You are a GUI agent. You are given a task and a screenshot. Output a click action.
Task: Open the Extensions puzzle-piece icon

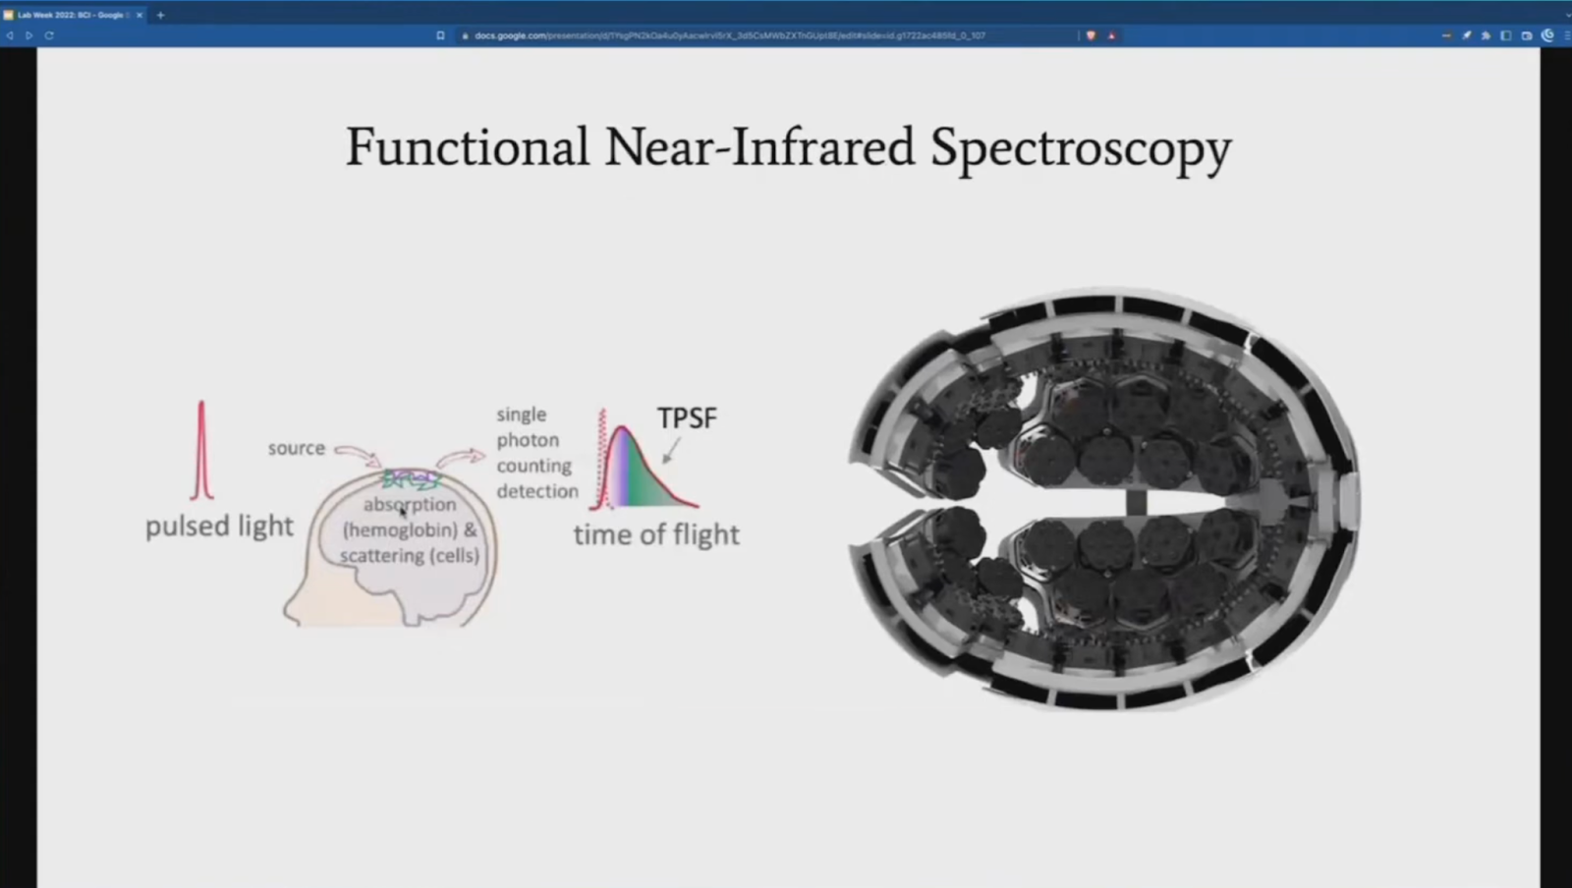tap(1486, 35)
